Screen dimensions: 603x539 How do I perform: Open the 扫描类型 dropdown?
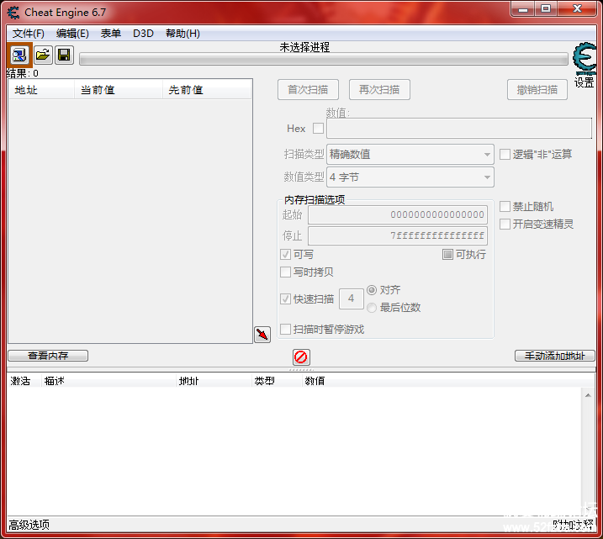click(x=410, y=155)
